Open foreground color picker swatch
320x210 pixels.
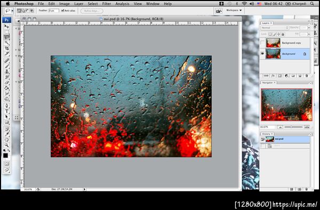5,155
